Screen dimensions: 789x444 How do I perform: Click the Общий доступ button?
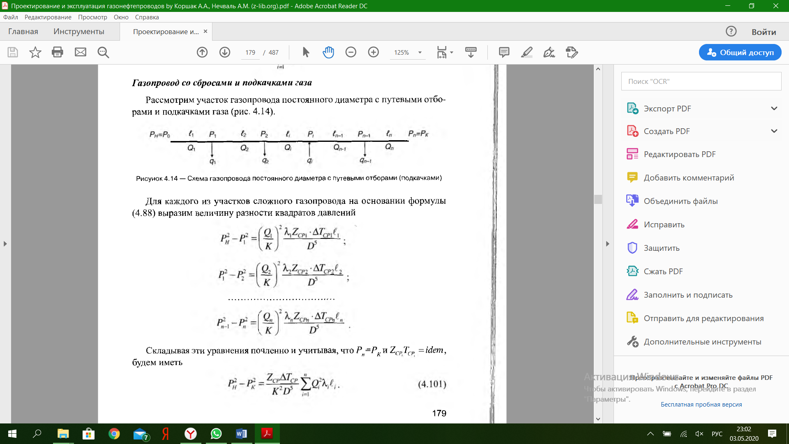coord(740,53)
